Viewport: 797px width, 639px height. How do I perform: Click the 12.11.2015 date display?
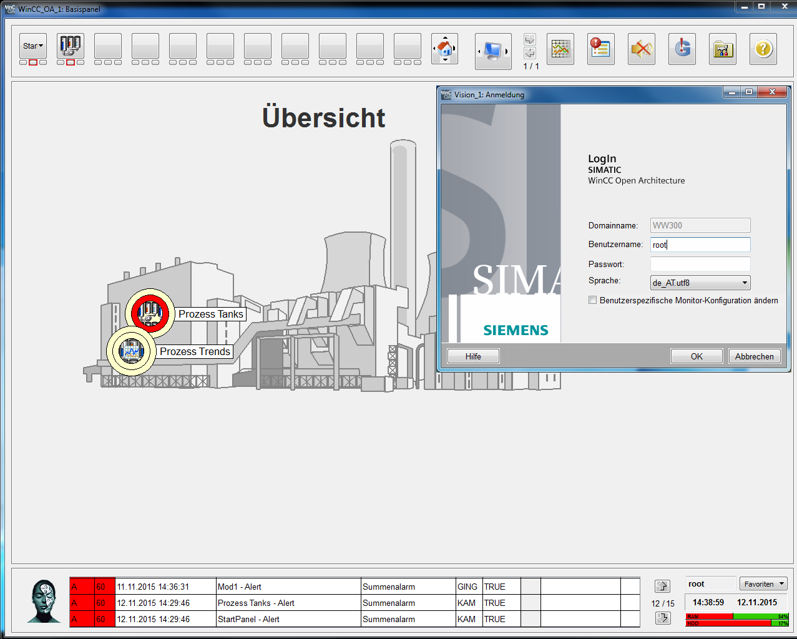(757, 602)
